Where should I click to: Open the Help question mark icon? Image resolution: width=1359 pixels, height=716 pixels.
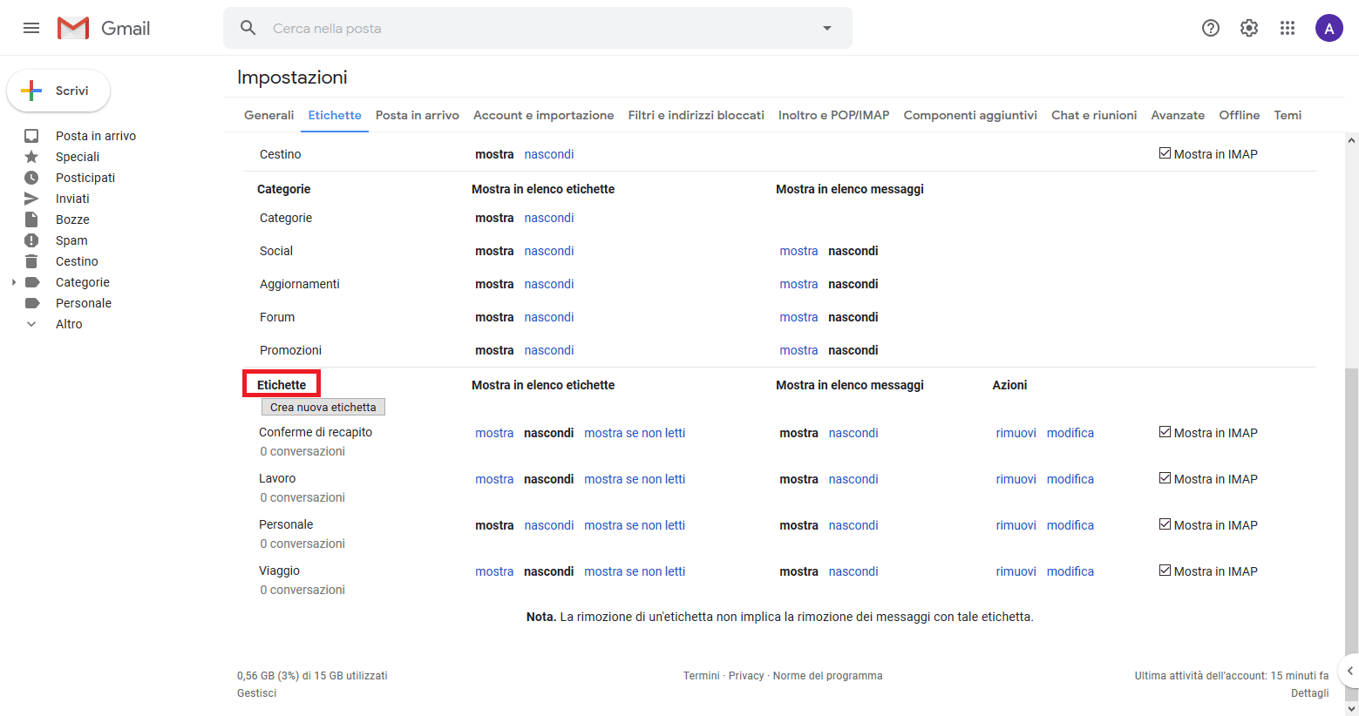pos(1211,28)
